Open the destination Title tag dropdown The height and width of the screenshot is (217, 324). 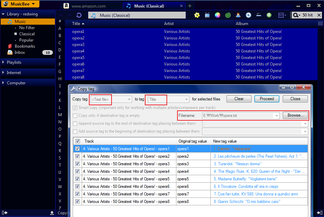point(168,99)
